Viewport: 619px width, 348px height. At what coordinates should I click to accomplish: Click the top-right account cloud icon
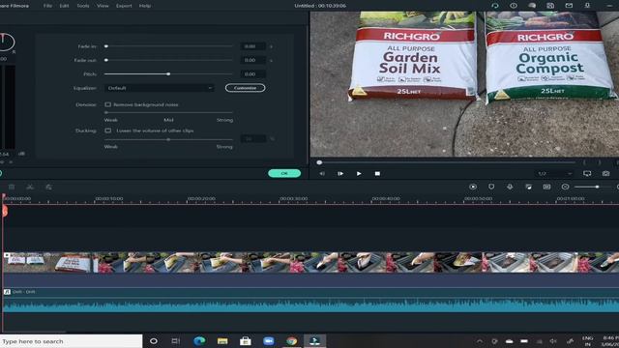[532, 6]
